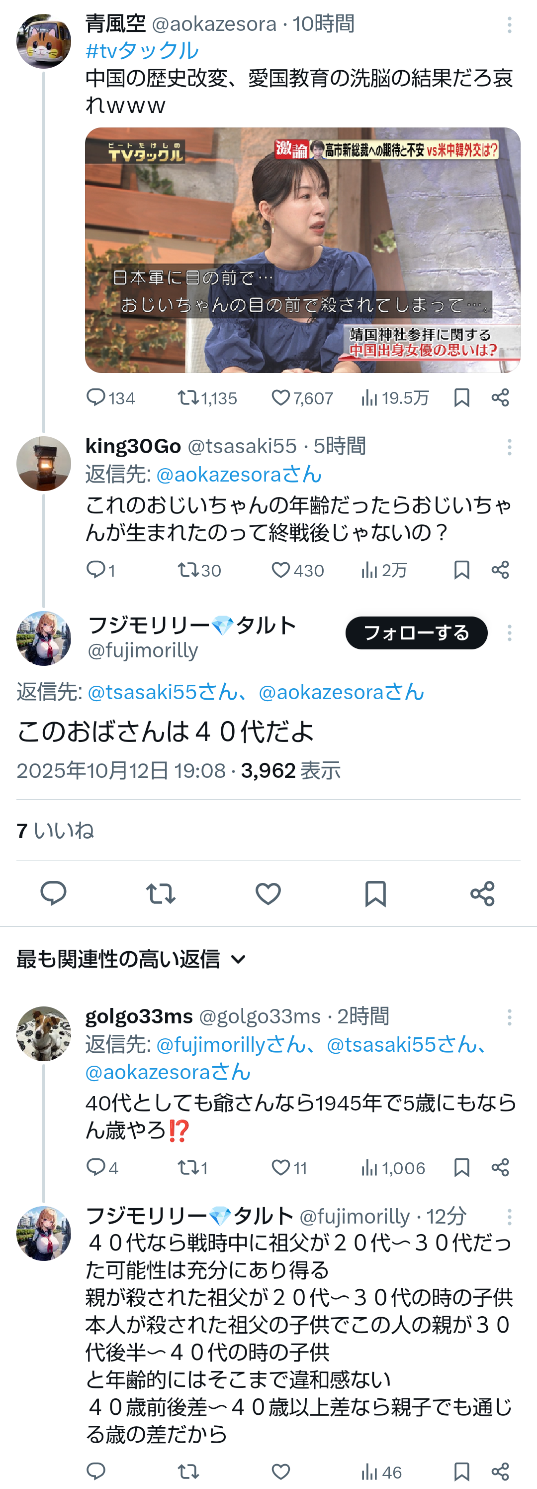537x1489 pixels.
Task: View the 7 いいね likes list
Action: click(55, 831)
